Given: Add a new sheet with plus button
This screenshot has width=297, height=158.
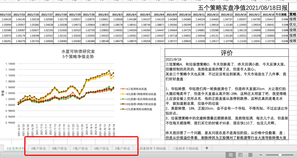Looking at the screenshot, I should 207,148.
